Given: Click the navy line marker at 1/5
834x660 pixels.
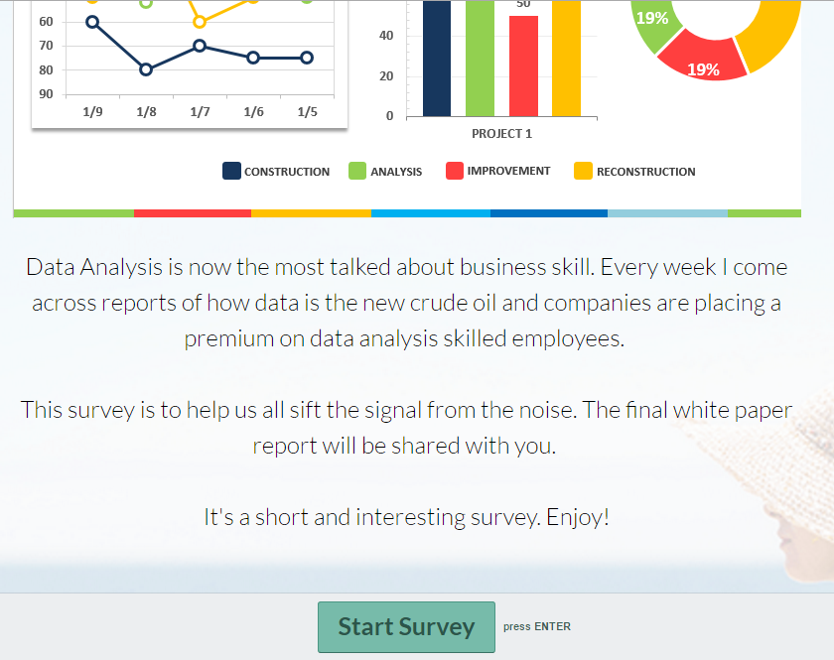Looking at the screenshot, I should (307, 58).
